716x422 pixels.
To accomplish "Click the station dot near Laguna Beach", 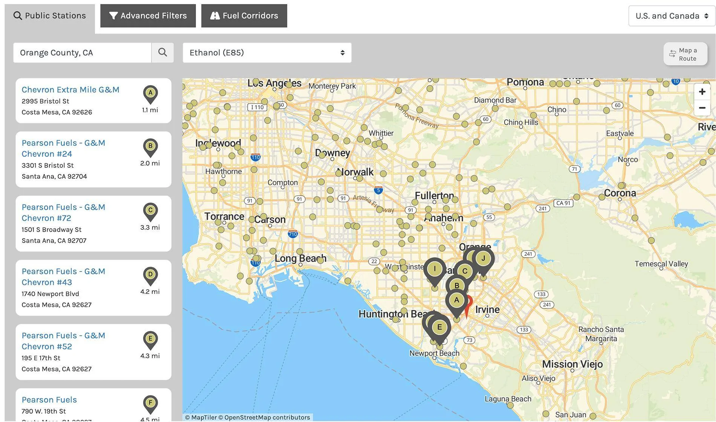I will 510,405.
